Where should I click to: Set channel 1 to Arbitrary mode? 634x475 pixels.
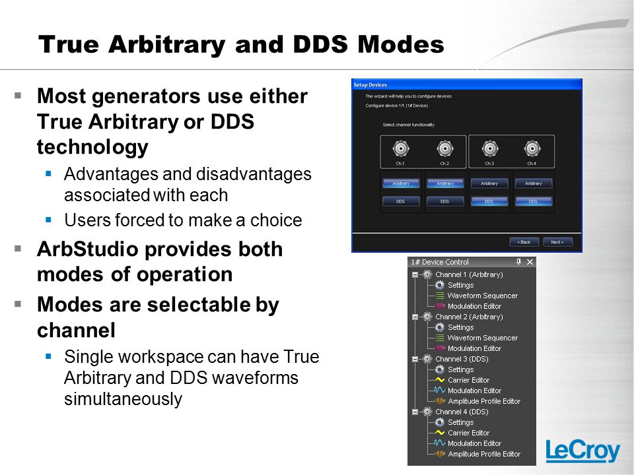401,183
